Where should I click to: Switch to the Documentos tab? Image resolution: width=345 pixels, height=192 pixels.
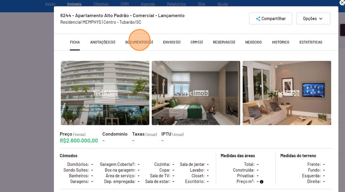point(139,42)
